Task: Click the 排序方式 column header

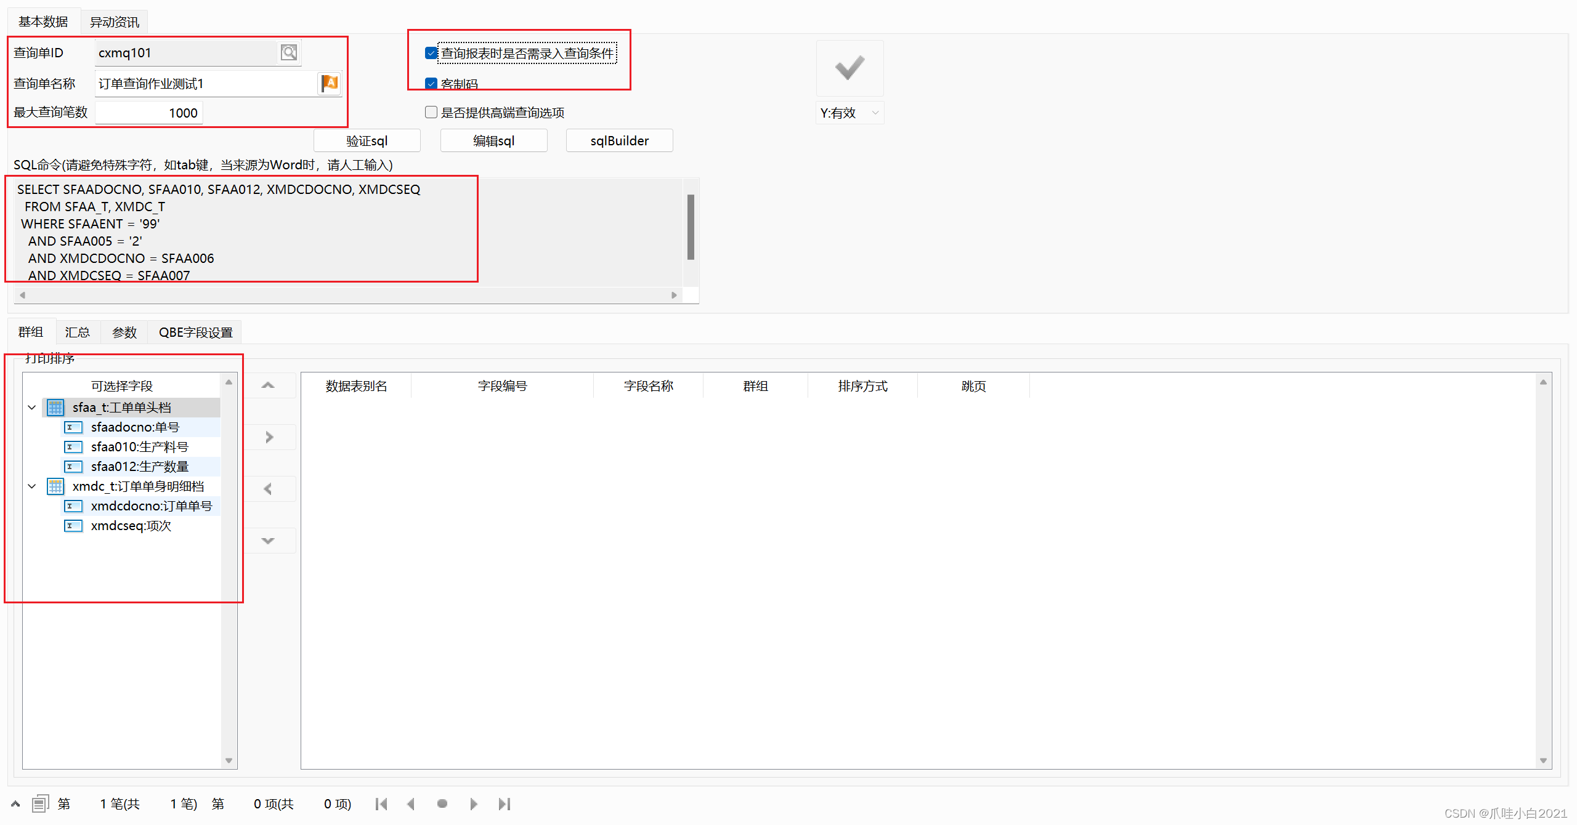Action: tap(862, 386)
